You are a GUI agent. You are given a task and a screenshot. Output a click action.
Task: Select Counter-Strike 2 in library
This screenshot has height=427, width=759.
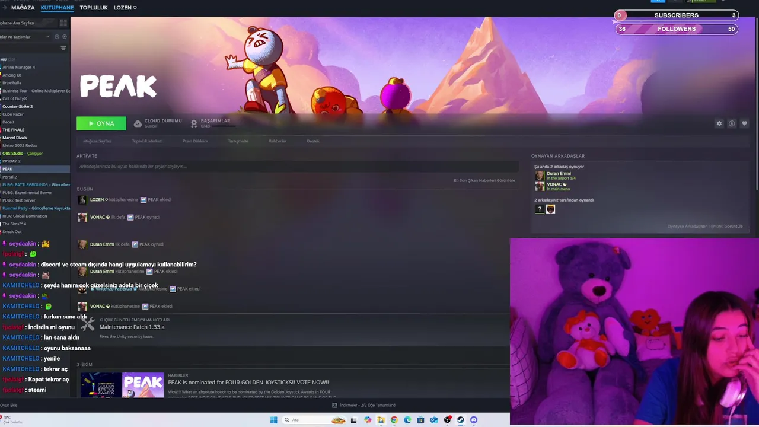click(17, 107)
